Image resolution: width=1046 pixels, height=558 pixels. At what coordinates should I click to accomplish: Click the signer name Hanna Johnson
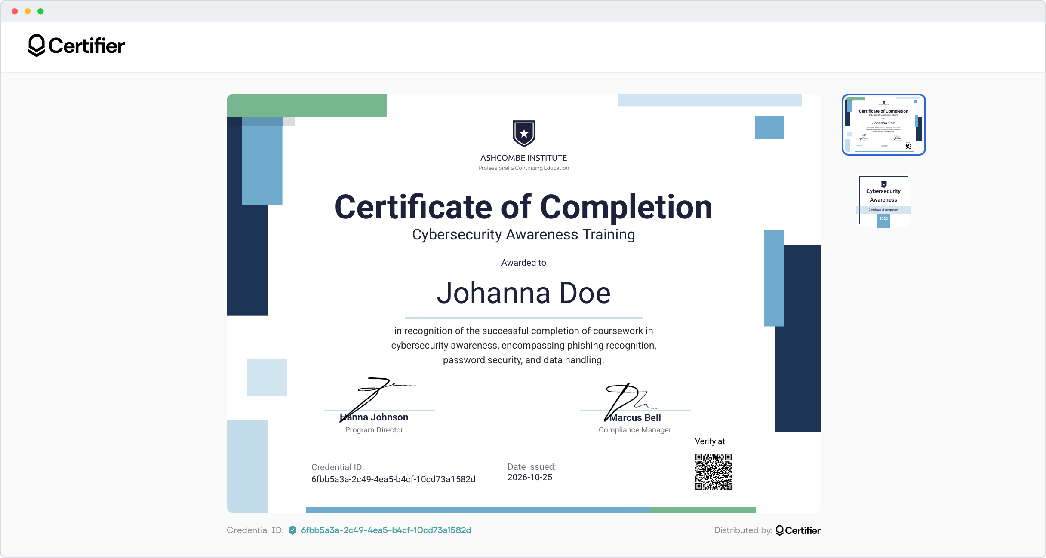point(374,417)
